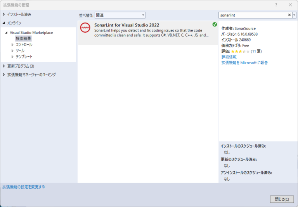
Task: Select 検索結果 in the tree
Action: [23, 38]
